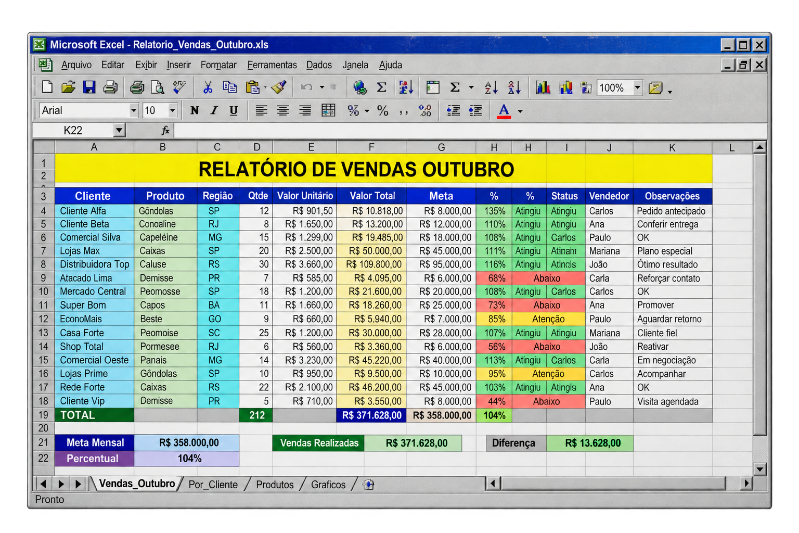Toggle underline formatting
The image size is (799, 533).
[x=234, y=110]
